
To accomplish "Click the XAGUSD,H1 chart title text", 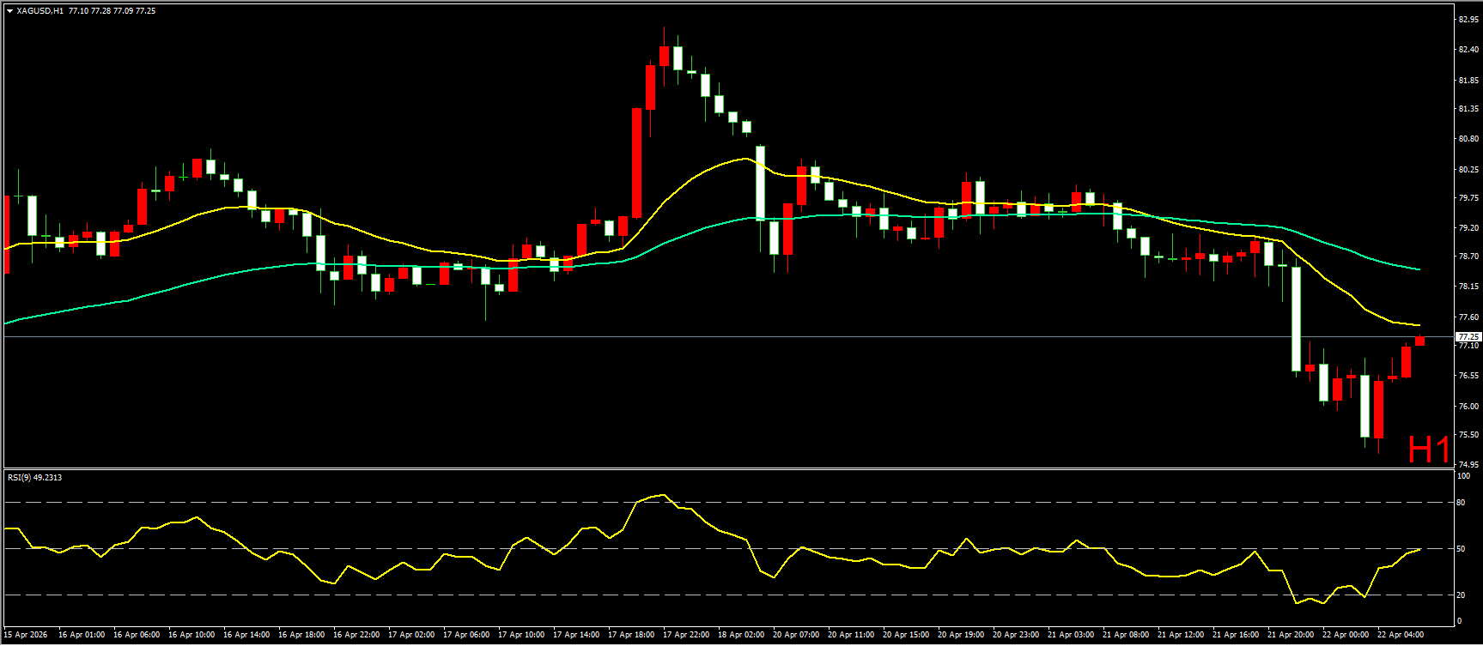I will pos(40,11).
